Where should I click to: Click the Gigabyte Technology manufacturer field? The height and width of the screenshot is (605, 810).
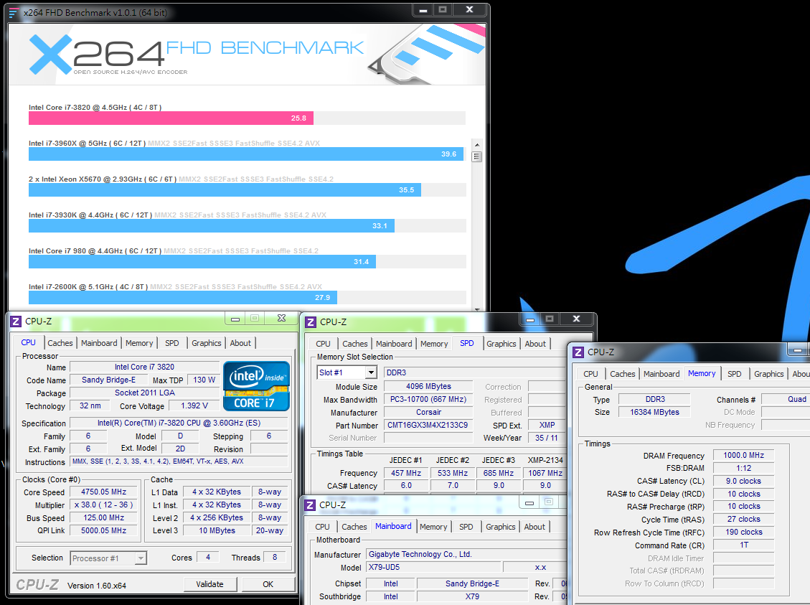point(466,554)
